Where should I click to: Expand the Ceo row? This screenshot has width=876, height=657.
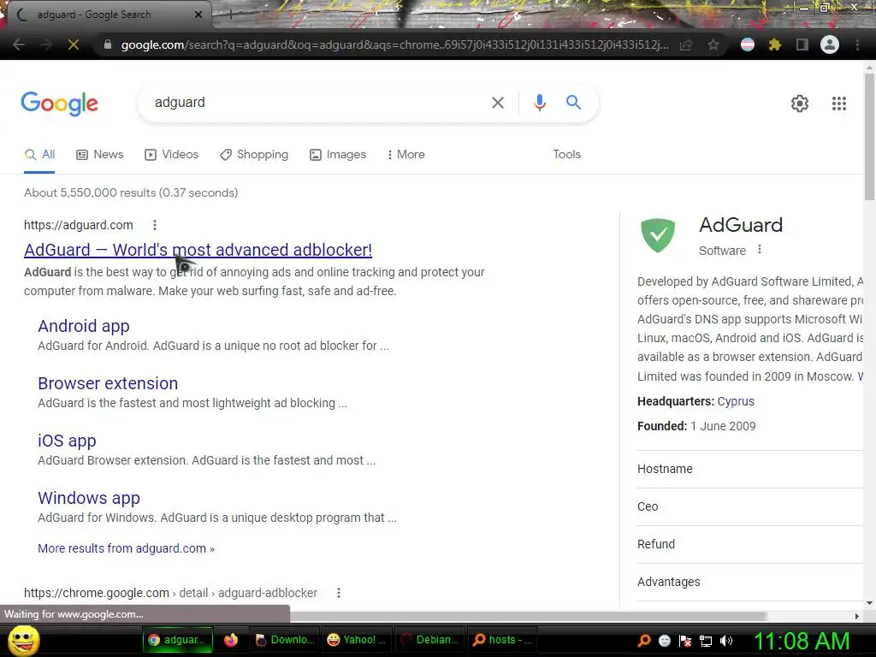click(x=749, y=506)
